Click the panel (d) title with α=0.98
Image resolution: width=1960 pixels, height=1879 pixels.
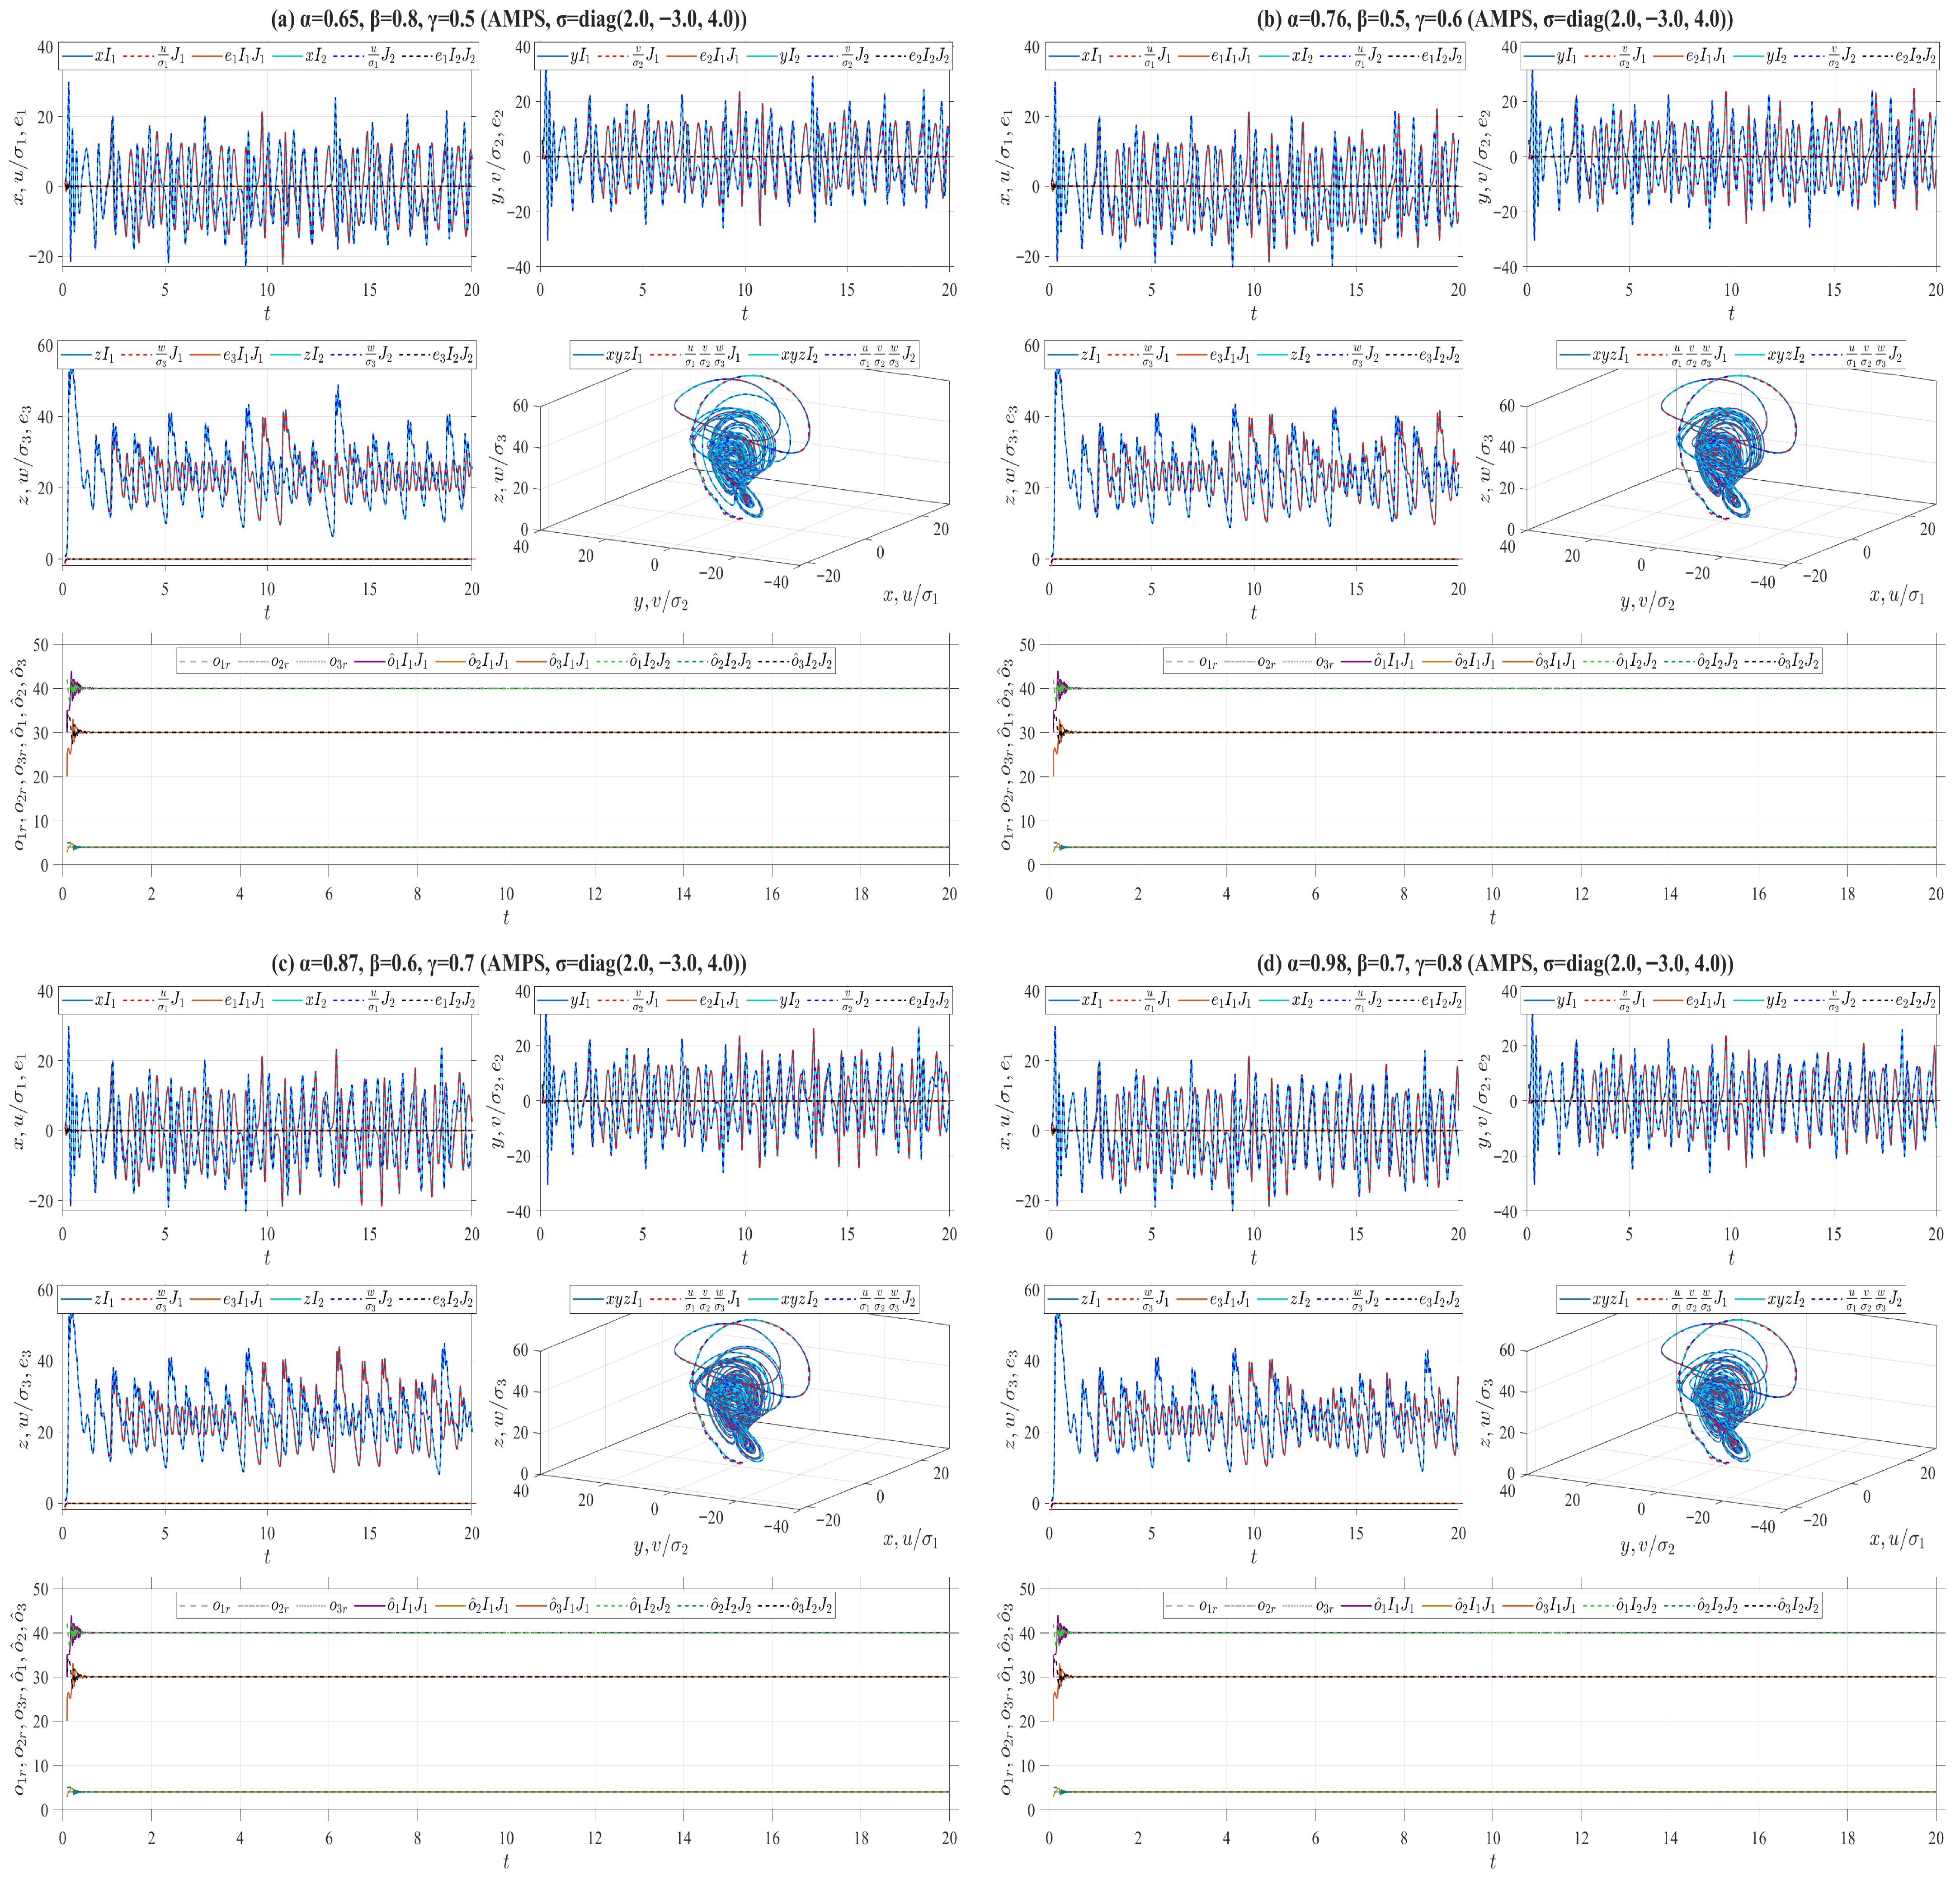point(1495,964)
